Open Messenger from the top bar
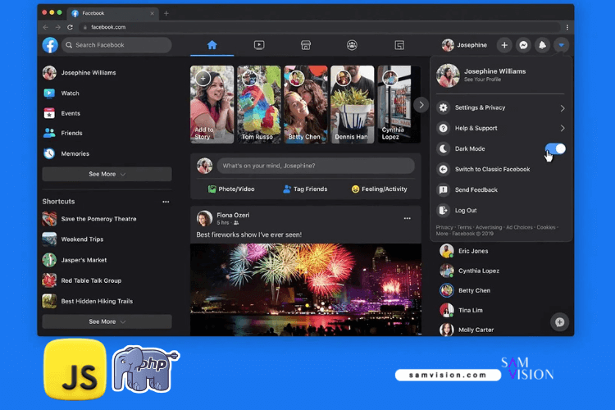The image size is (615, 410). [523, 45]
